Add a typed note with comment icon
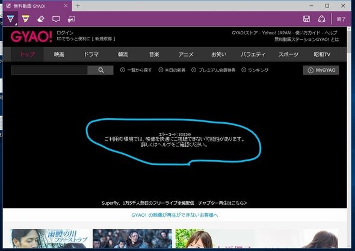Screen dimensions: 355x251 click(x=56, y=19)
